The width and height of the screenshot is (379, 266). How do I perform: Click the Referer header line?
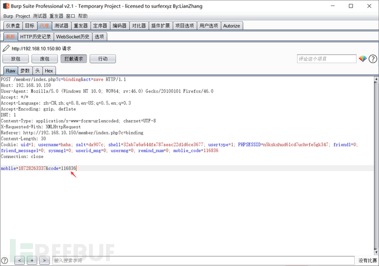(x=72, y=133)
